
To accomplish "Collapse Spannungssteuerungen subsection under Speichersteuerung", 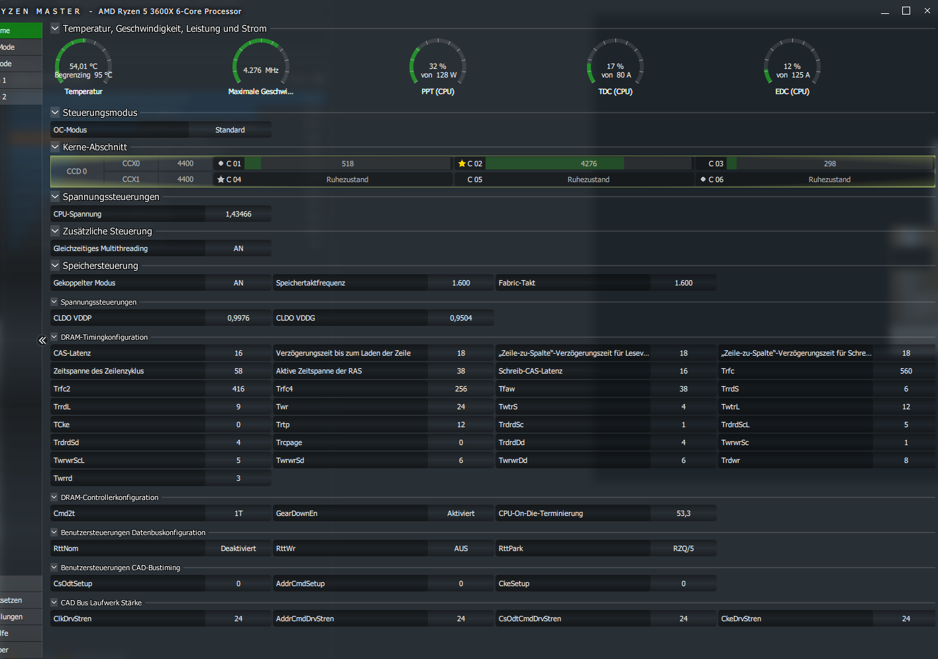I will [x=54, y=302].
